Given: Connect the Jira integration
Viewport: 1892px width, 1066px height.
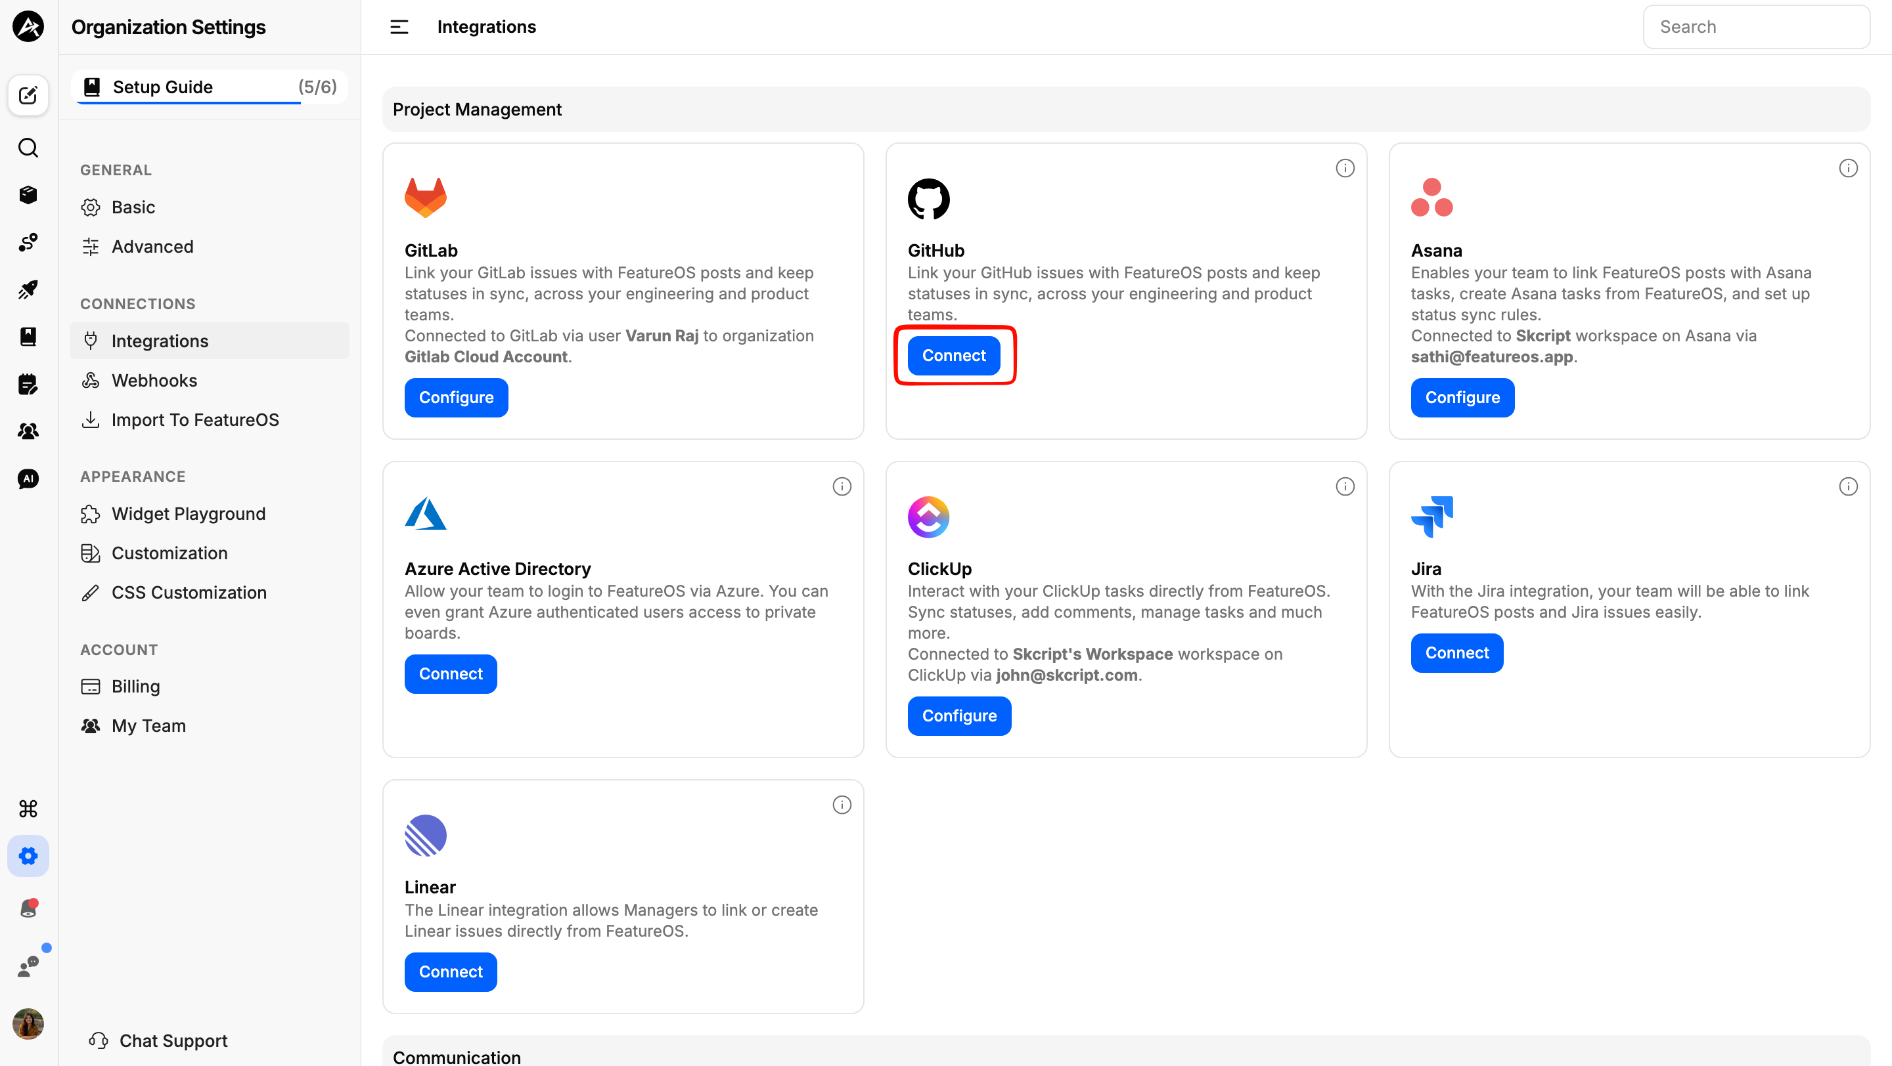Looking at the screenshot, I should (1456, 653).
